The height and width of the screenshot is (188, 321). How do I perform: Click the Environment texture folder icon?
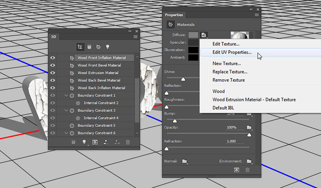tap(249, 161)
